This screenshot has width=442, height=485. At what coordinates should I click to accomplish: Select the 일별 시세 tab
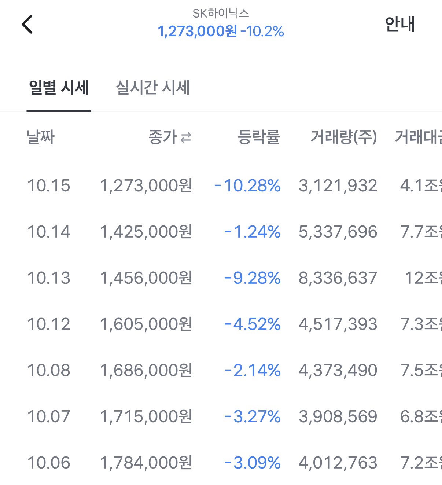click(59, 88)
